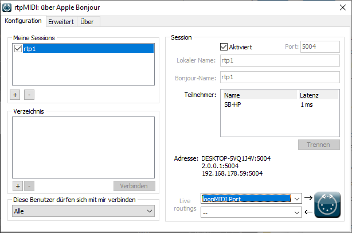Add directory entry with plus under Verzeichnis
The image size is (352, 233).
tap(17, 186)
